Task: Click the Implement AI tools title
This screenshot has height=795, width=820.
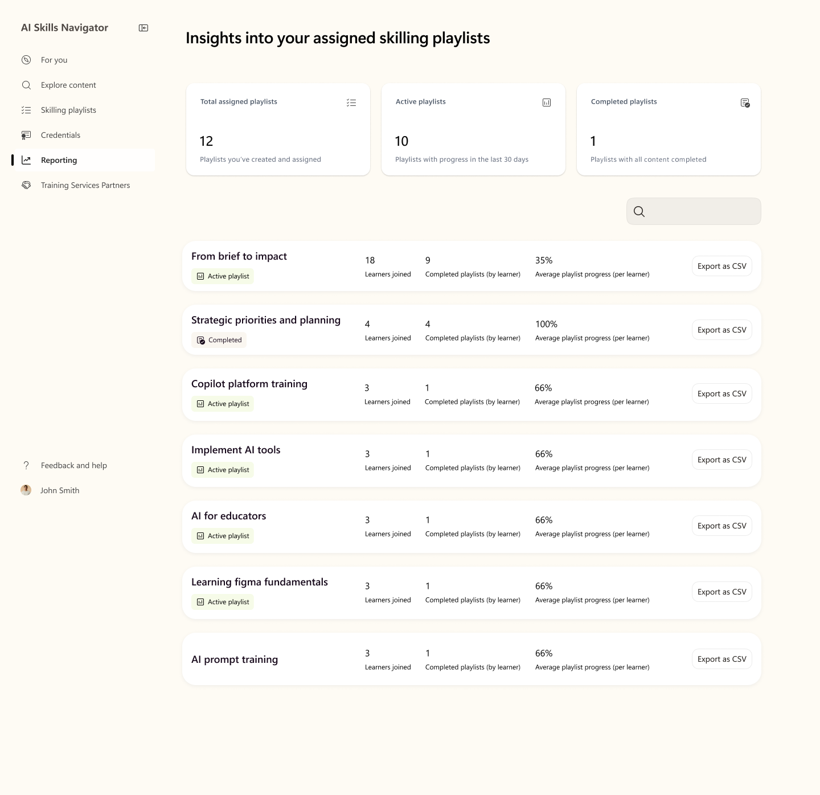Action: pos(236,450)
